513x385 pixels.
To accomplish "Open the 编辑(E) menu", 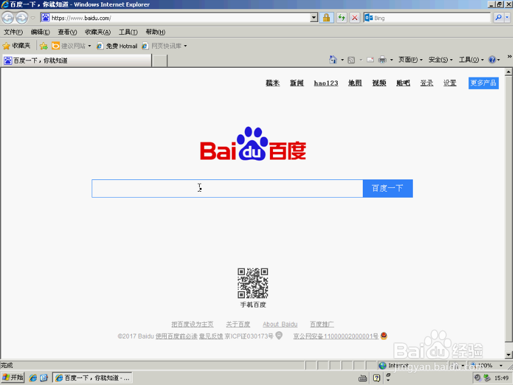I will tap(40, 32).
